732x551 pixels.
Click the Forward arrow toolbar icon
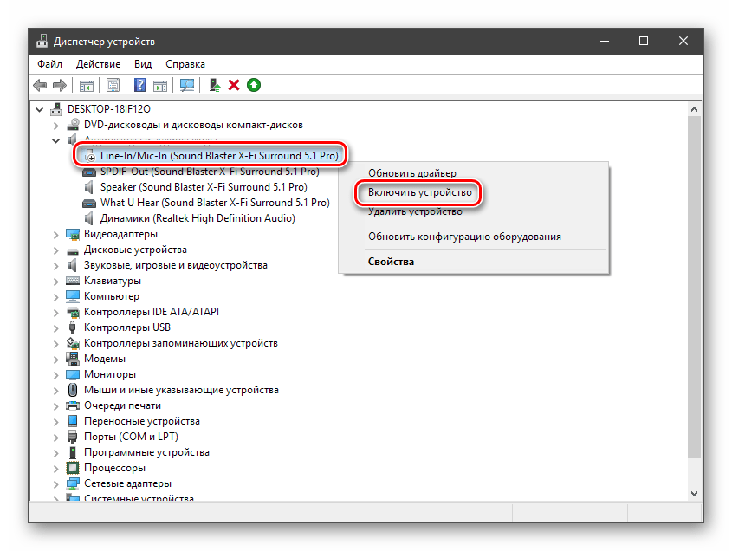(x=59, y=85)
